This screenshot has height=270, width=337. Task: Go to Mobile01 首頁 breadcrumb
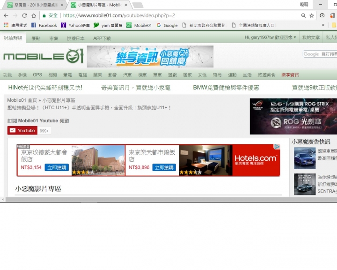pos(22,100)
